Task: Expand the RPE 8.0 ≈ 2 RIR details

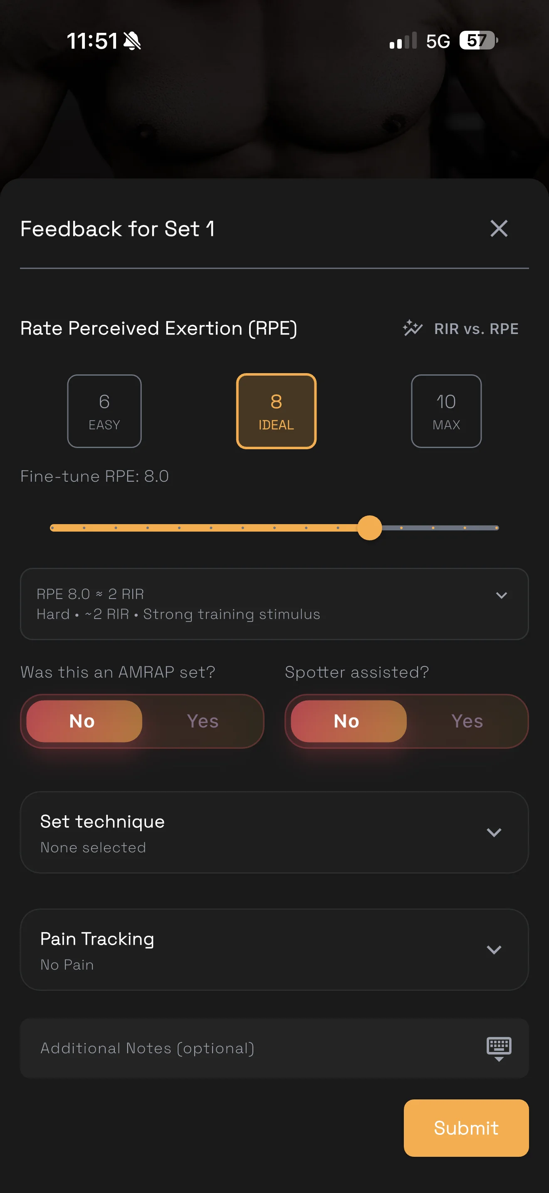Action: coord(501,595)
